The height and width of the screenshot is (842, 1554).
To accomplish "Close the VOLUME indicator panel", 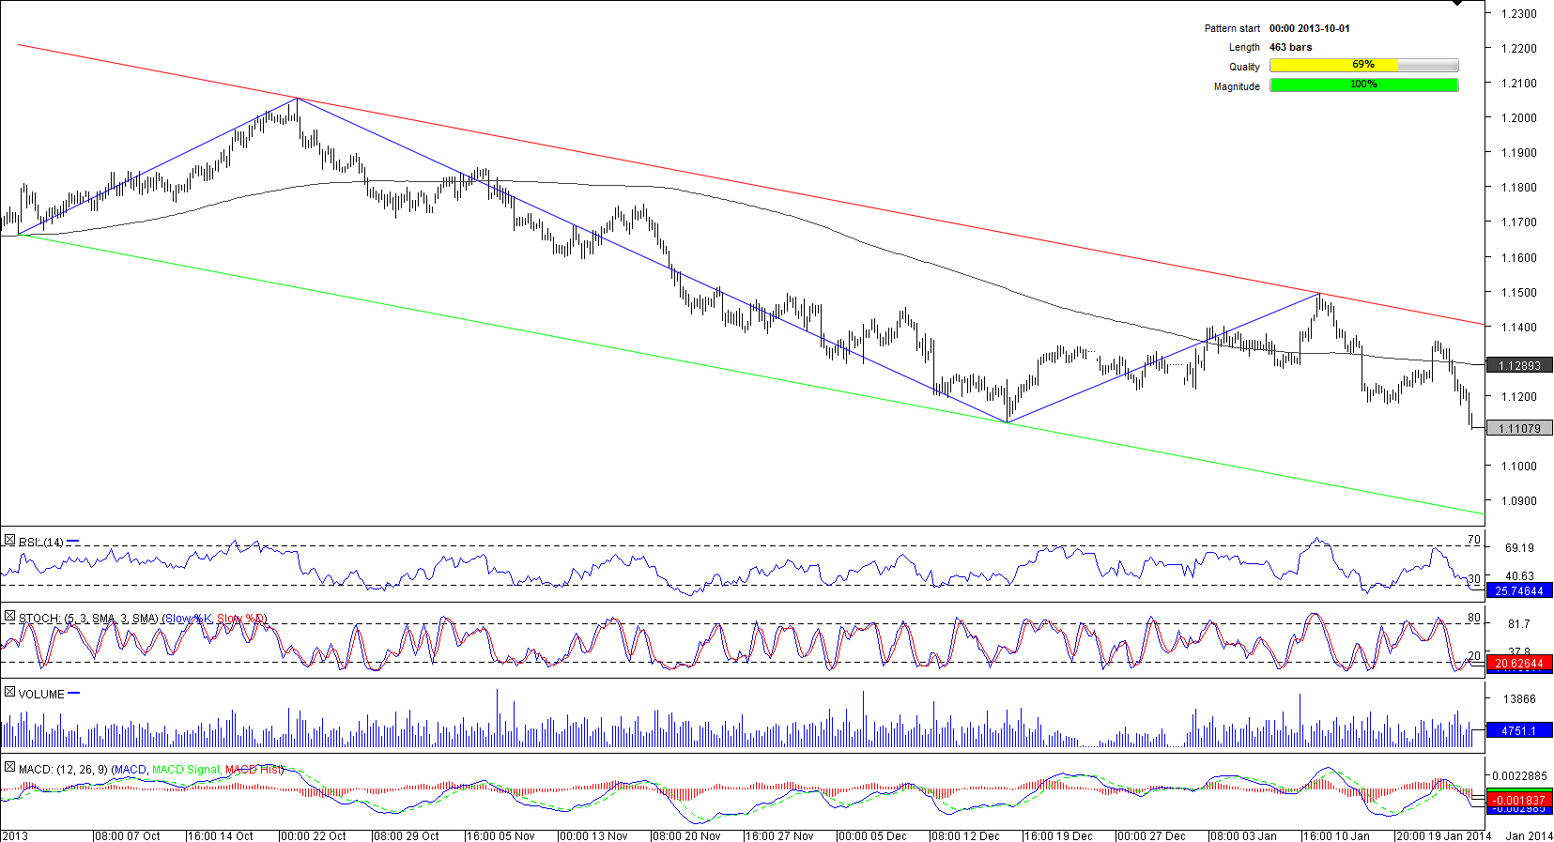I will point(9,693).
